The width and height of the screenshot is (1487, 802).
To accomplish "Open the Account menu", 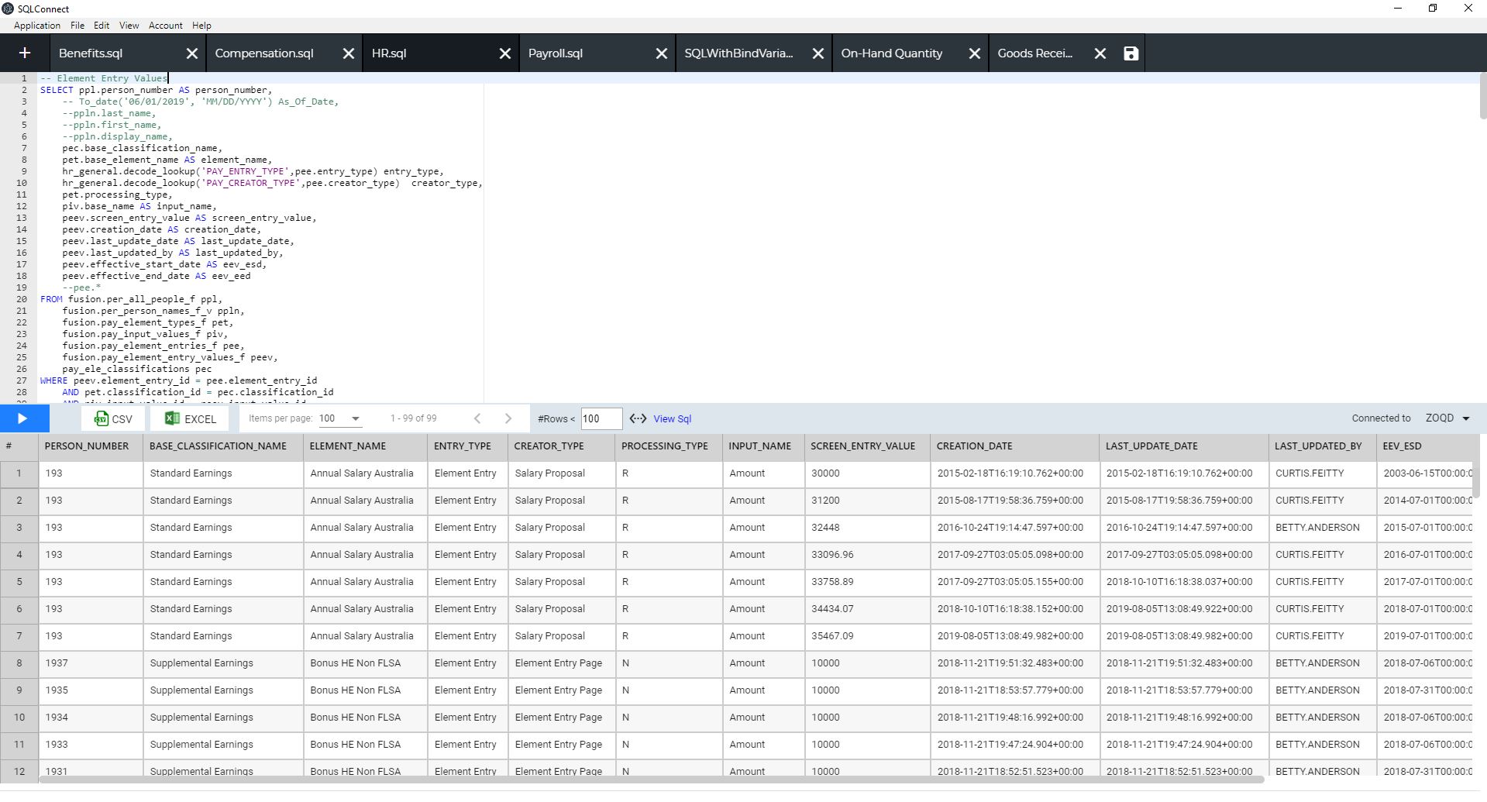I will point(166,26).
